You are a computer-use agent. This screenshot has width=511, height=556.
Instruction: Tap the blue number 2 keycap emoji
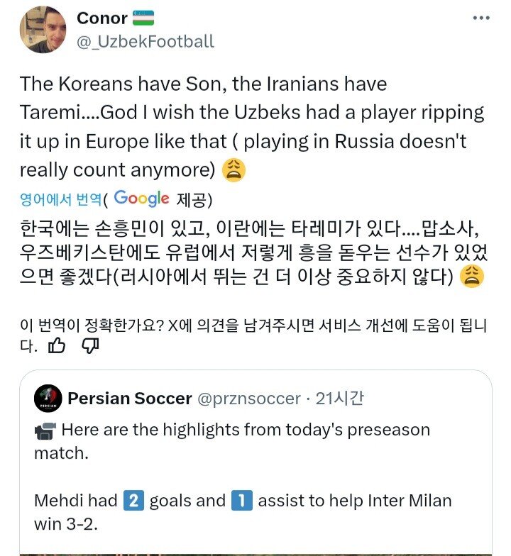133,501
